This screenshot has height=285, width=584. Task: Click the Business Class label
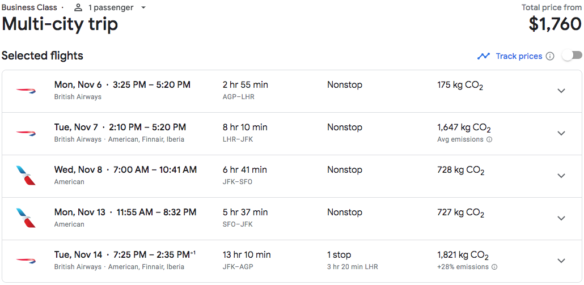pos(29,7)
